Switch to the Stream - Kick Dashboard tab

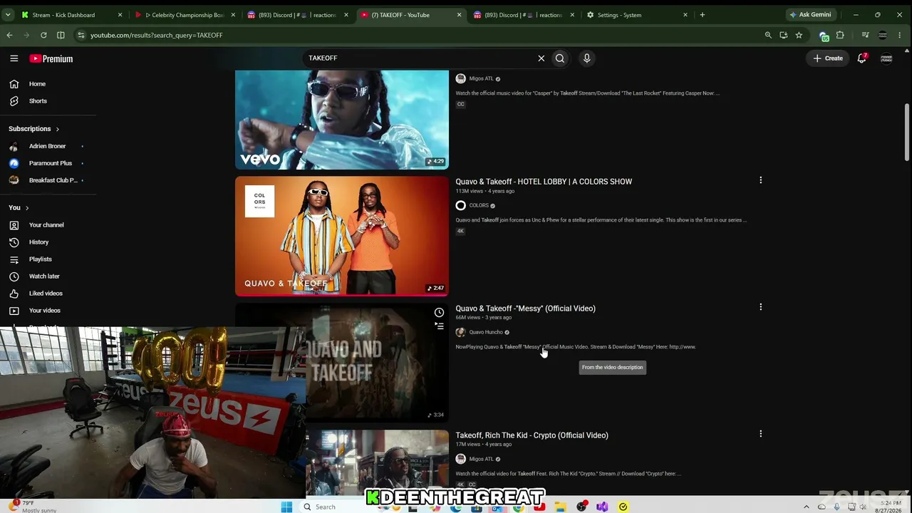(71, 15)
